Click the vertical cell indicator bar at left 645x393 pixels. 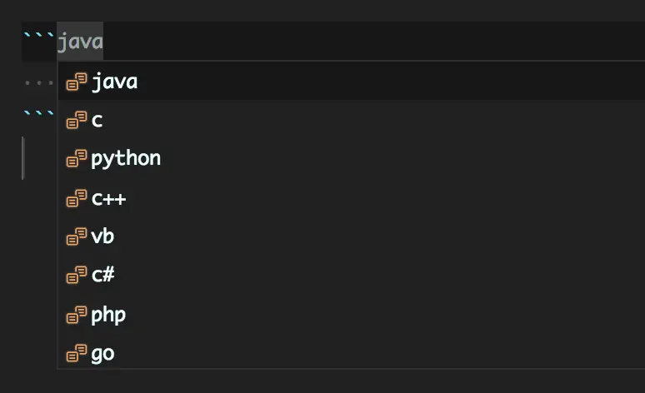click(23, 158)
